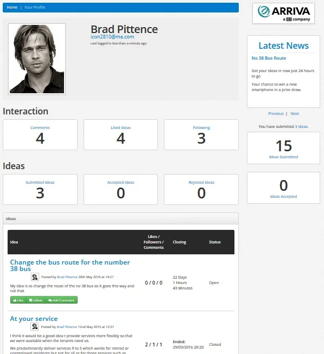Open the Submitted Ideas tile
Screen dimensions: 324x354
40,189
